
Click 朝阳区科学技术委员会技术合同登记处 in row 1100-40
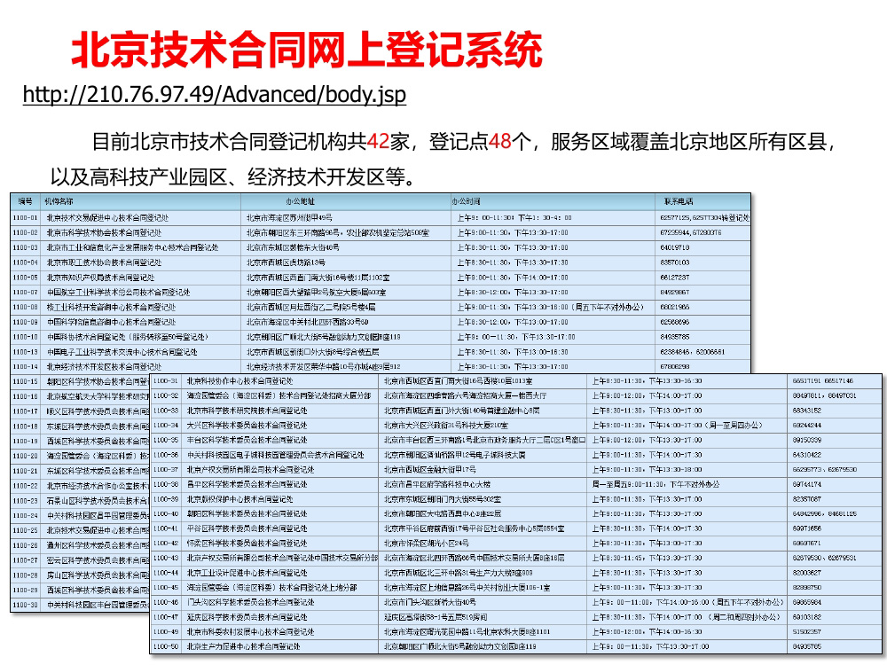(x=247, y=514)
